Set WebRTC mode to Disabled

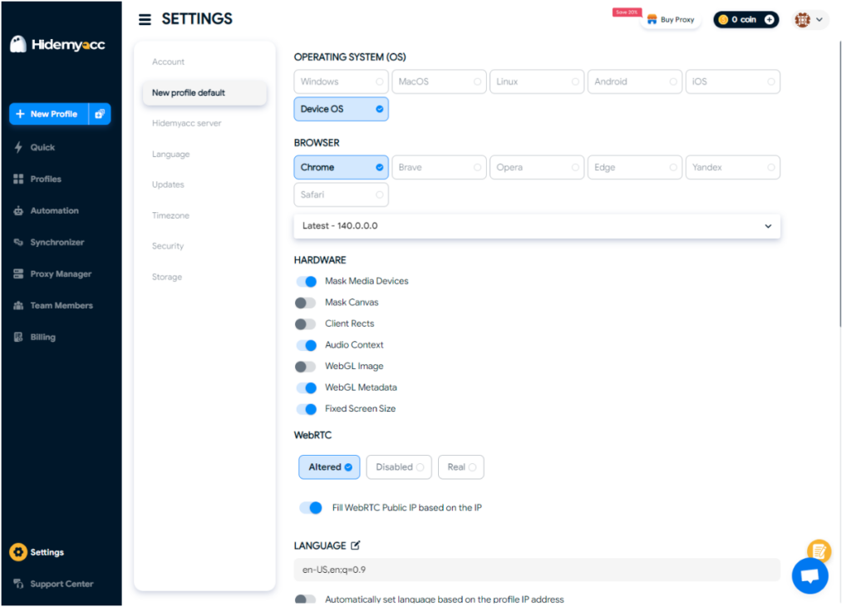(x=399, y=467)
